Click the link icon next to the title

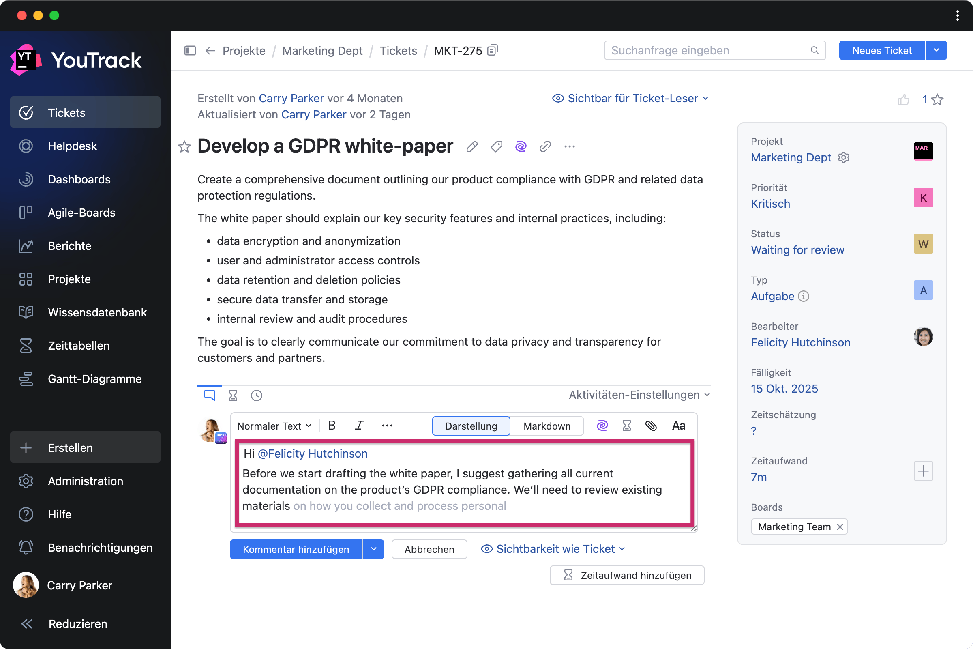[x=545, y=146]
